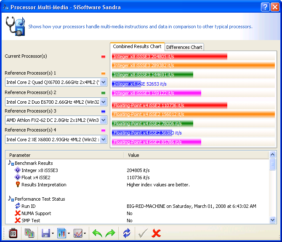
Task: Click the BIG-RED-MACHINE Run ID value
Action: 192,206
